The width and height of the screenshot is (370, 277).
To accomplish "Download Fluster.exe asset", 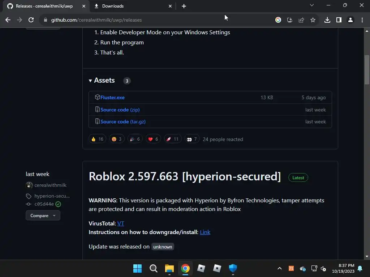I will pos(113,97).
